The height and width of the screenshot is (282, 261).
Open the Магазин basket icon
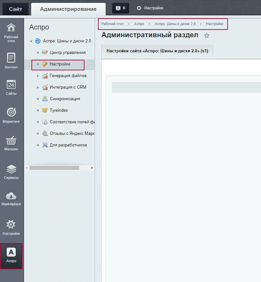pyautogui.click(x=11, y=140)
